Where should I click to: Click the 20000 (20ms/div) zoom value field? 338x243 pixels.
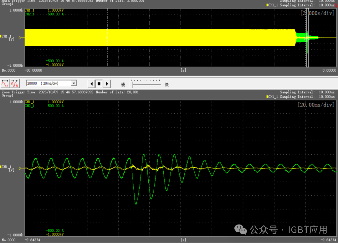(x=49, y=83)
